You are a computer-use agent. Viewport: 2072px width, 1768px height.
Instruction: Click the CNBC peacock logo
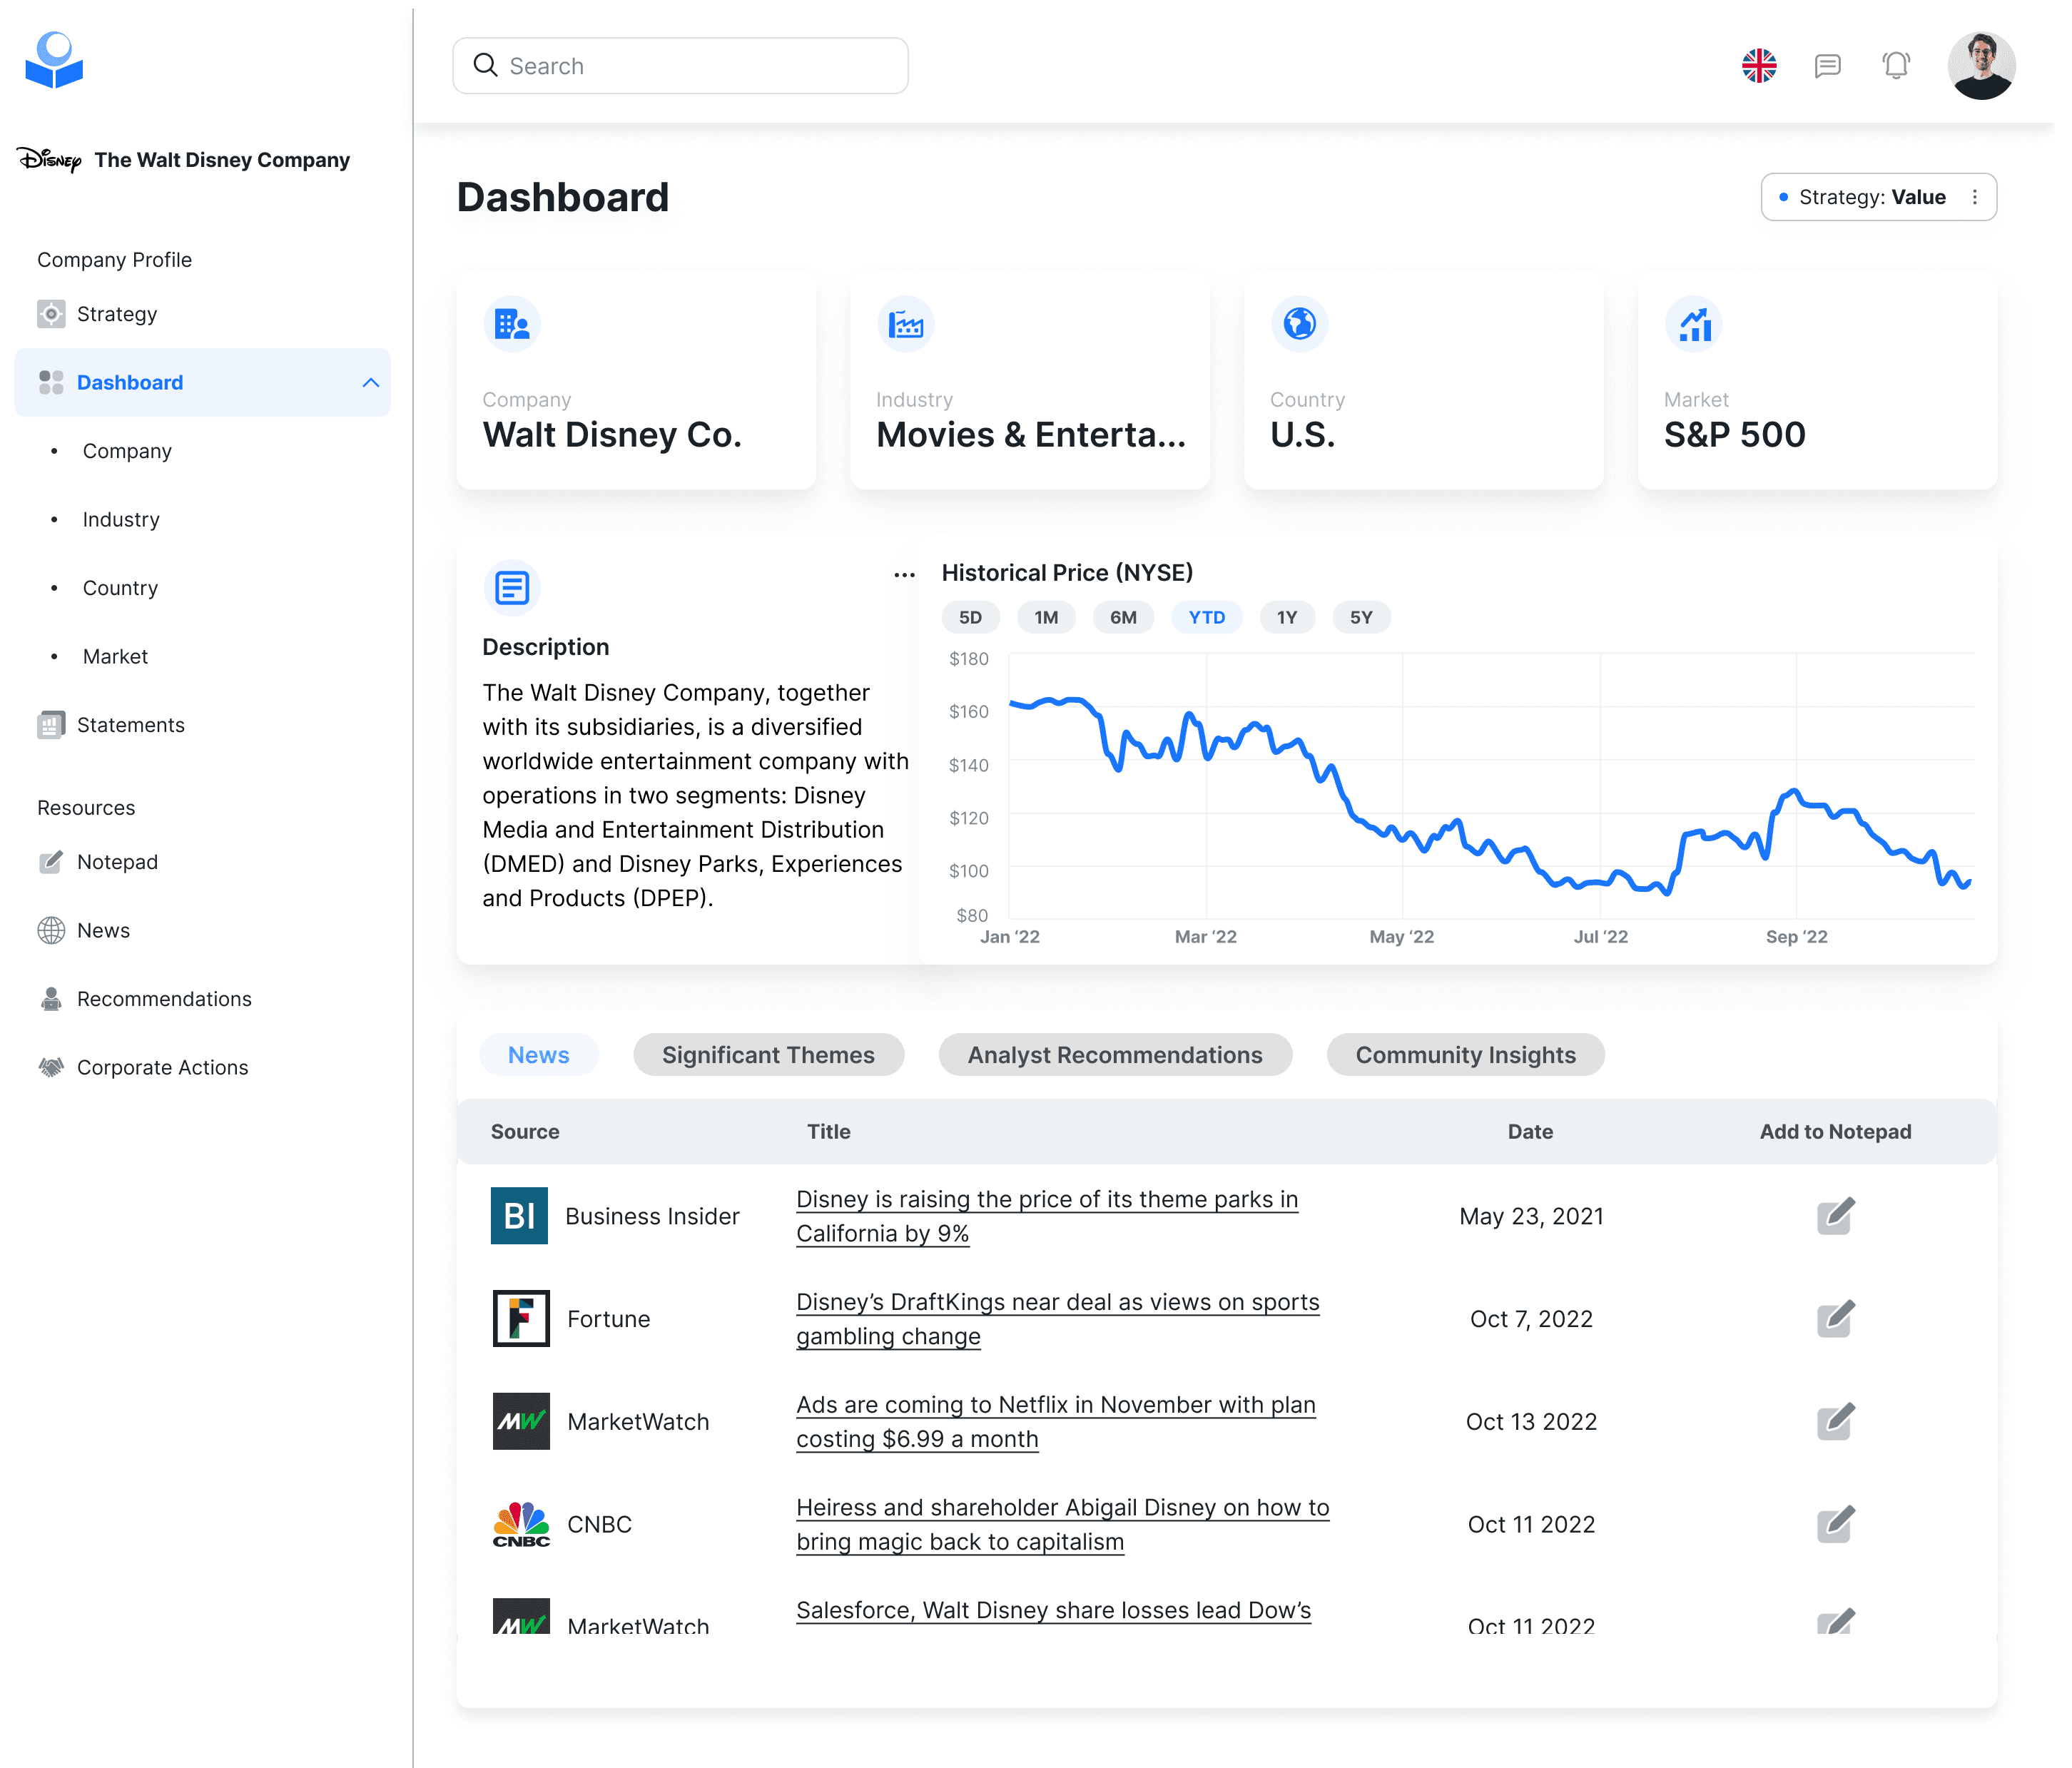[x=521, y=1525]
